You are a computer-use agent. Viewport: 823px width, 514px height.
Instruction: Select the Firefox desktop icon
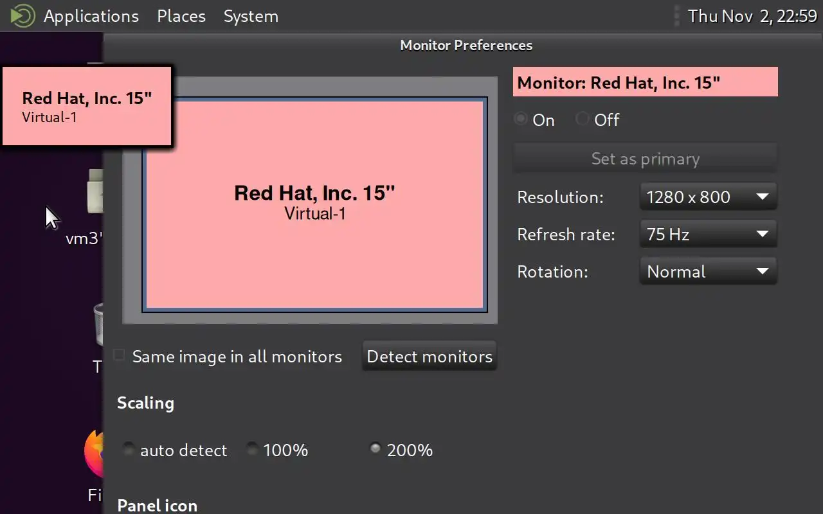[x=95, y=453]
